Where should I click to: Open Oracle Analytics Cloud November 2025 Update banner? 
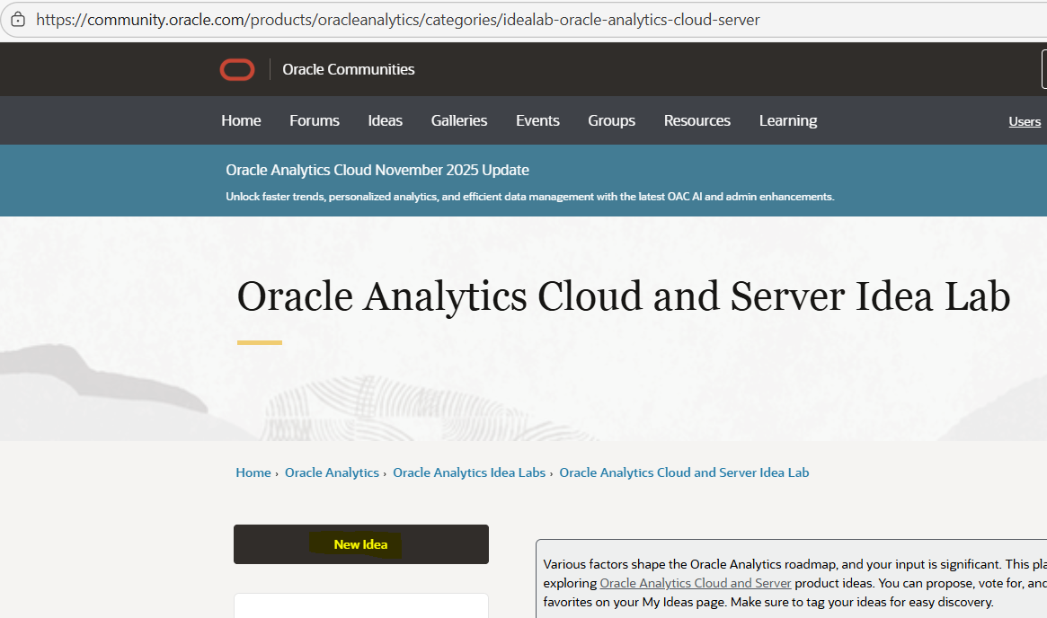pos(377,170)
